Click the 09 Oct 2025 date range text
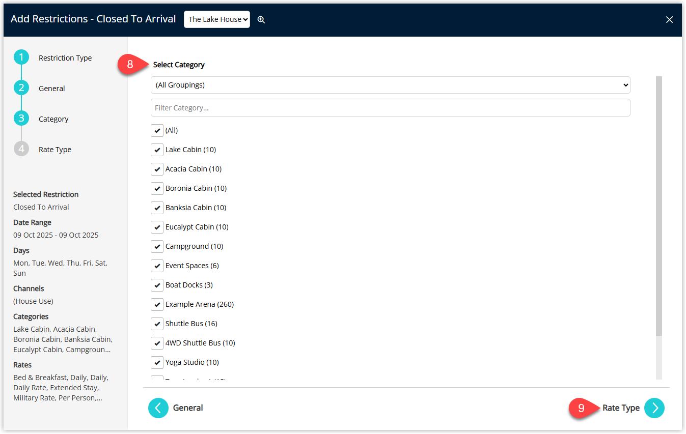This screenshot has width=686, height=434. pyautogui.click(x=56, y=235)
